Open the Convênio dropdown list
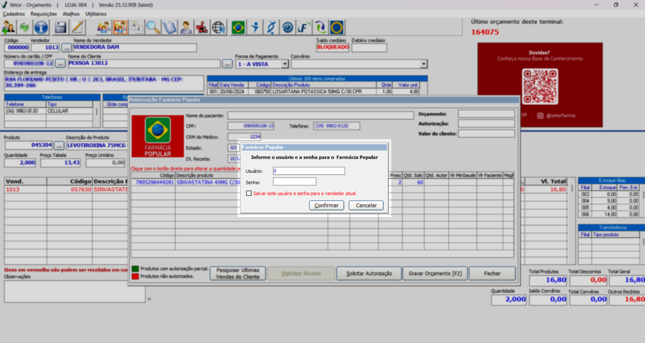645x343 pixels. [423, 64]
